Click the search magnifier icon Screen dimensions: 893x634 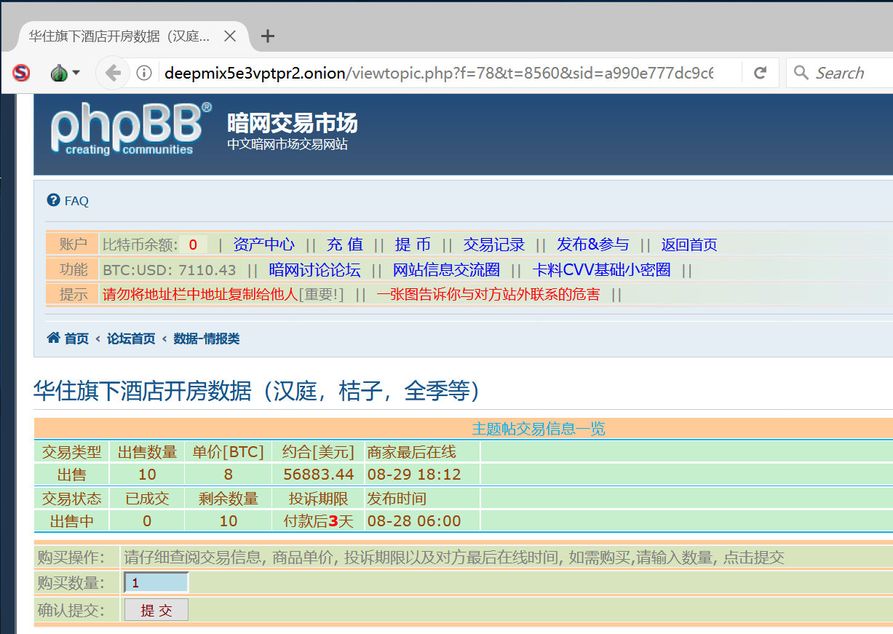801,73
